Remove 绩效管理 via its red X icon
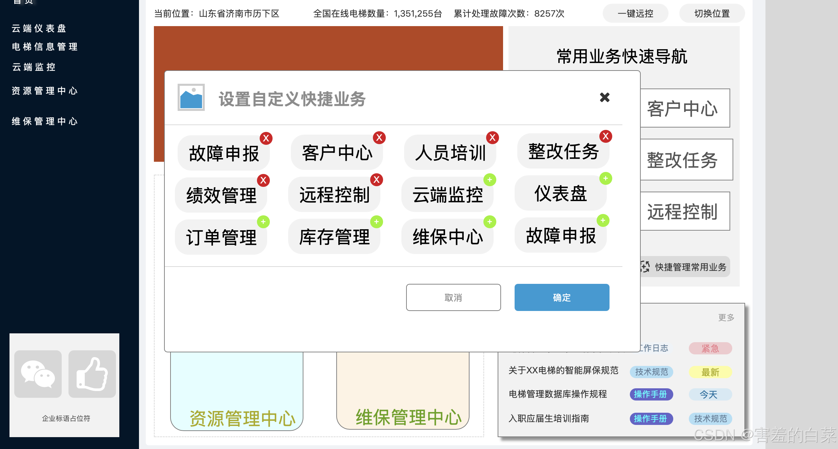The width and height of the screenshot is (838, 449). point(263,180)
